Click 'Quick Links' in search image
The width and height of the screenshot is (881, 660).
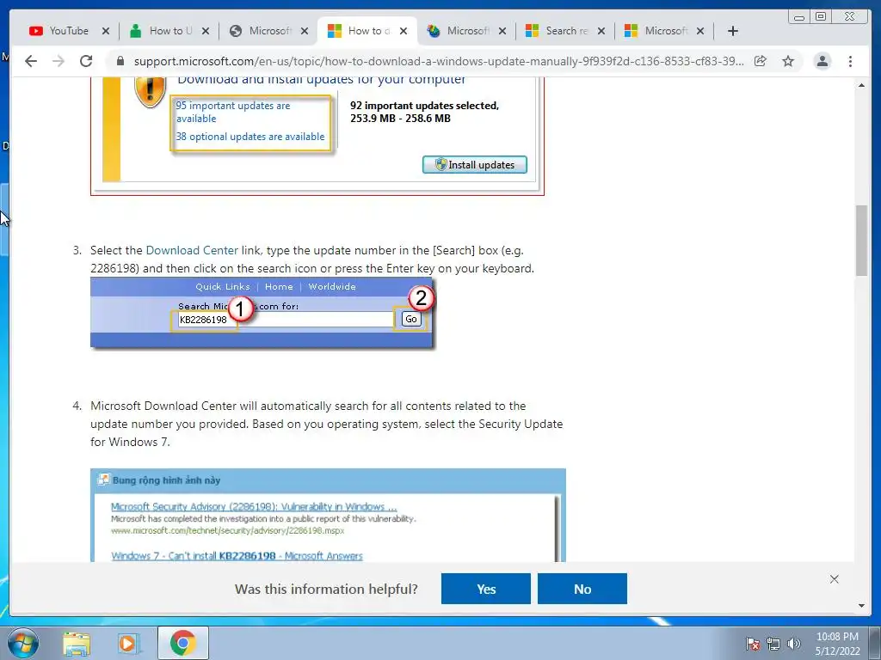pyautogui.click(x=223, y=286)
